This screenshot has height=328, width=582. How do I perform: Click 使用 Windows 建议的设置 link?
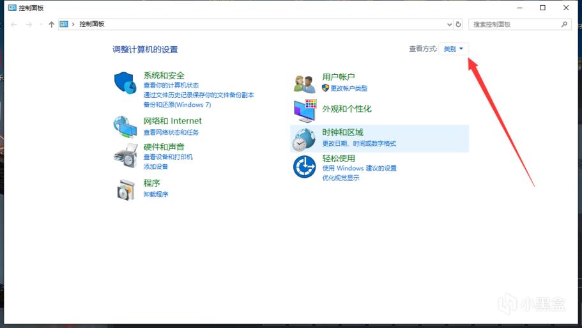359,168
